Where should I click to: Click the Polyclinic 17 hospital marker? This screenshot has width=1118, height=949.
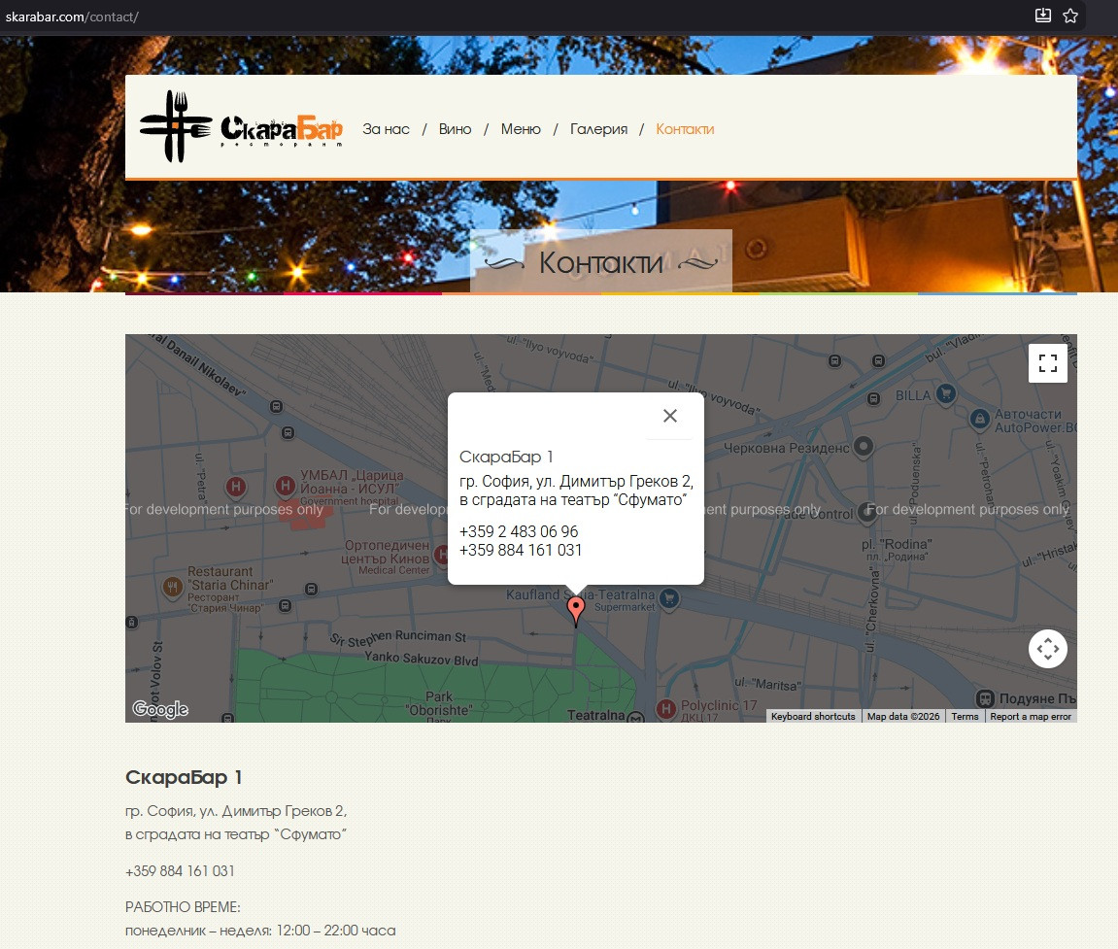(666, 709)
